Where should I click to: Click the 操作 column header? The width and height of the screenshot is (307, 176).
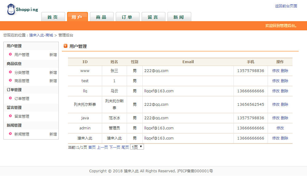click(x=280, y=62)
